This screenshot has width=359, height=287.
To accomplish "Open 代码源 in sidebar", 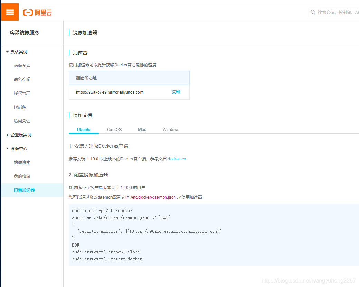I will [20, 107].
